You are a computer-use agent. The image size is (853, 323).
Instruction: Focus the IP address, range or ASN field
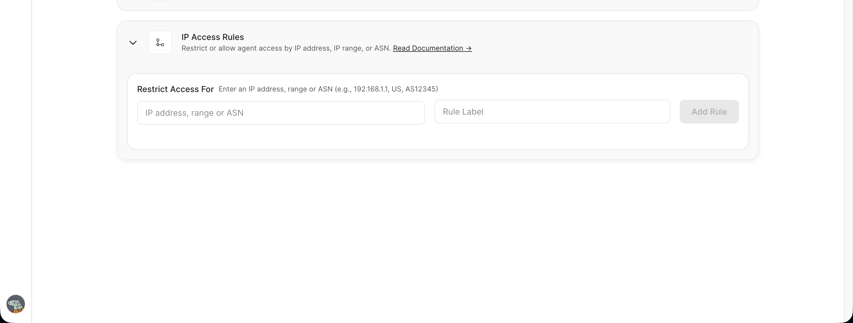(281, 113)
